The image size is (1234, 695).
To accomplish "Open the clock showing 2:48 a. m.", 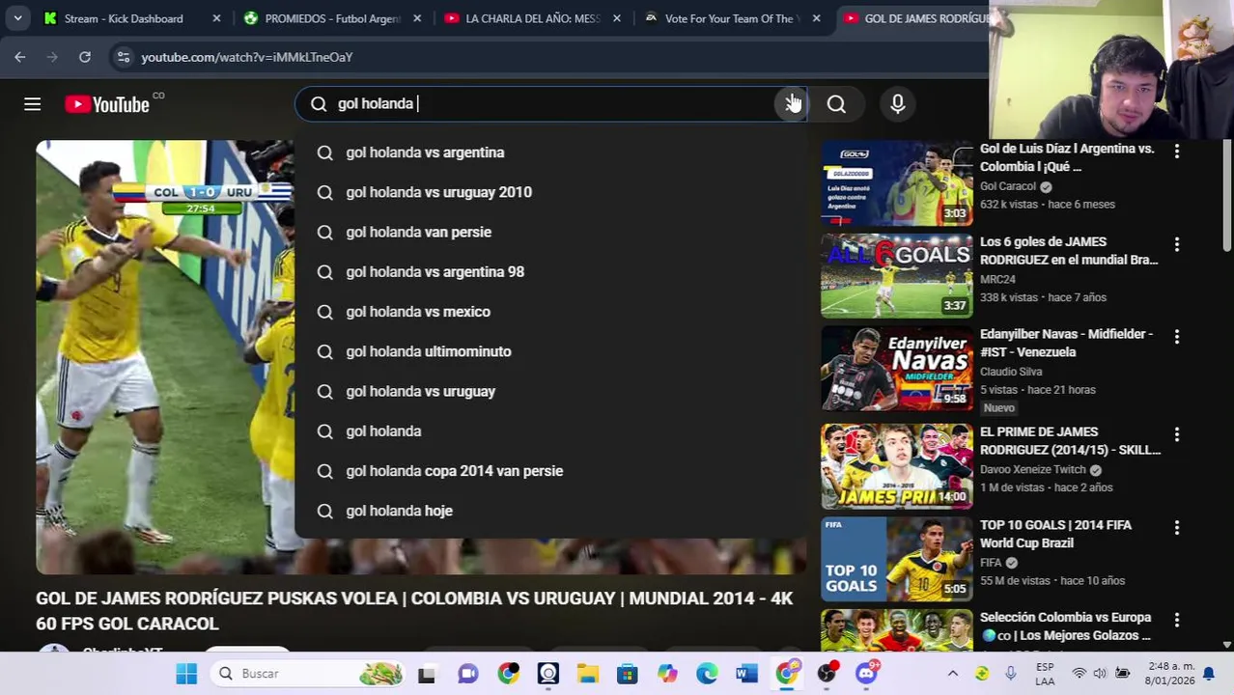I will point(1169,674).
